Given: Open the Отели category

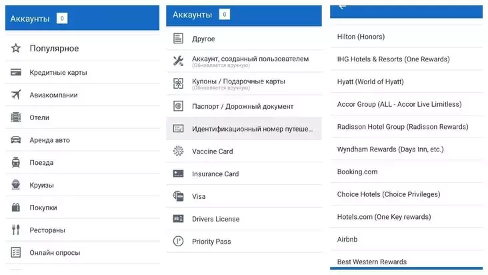Looking at the screenshot, I should point(83,117).
